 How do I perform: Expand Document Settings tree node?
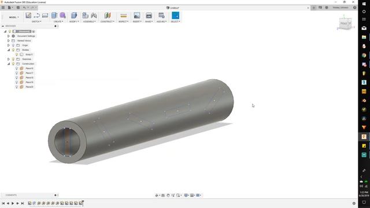click(x=9, y=36)
